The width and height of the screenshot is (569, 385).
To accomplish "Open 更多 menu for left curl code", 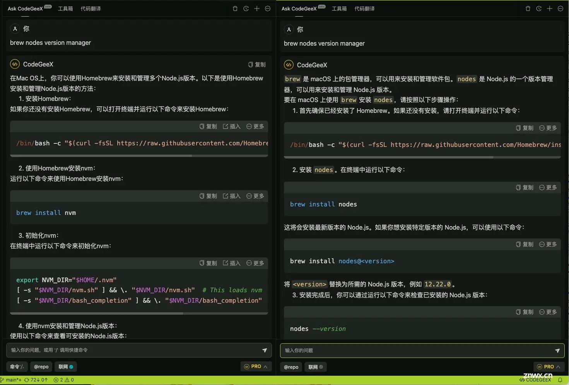I will [x=255, y=126].
